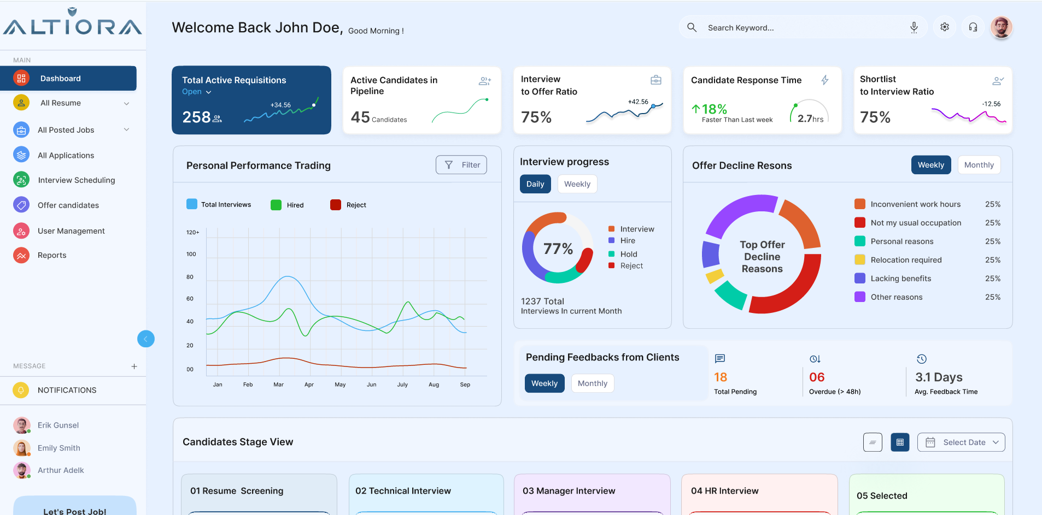Image resolution: width=1042 pixels, height=515 pixels.
Task: Open the Select Date dropdown
Action: pyautogui.click(x=961, y=442)
